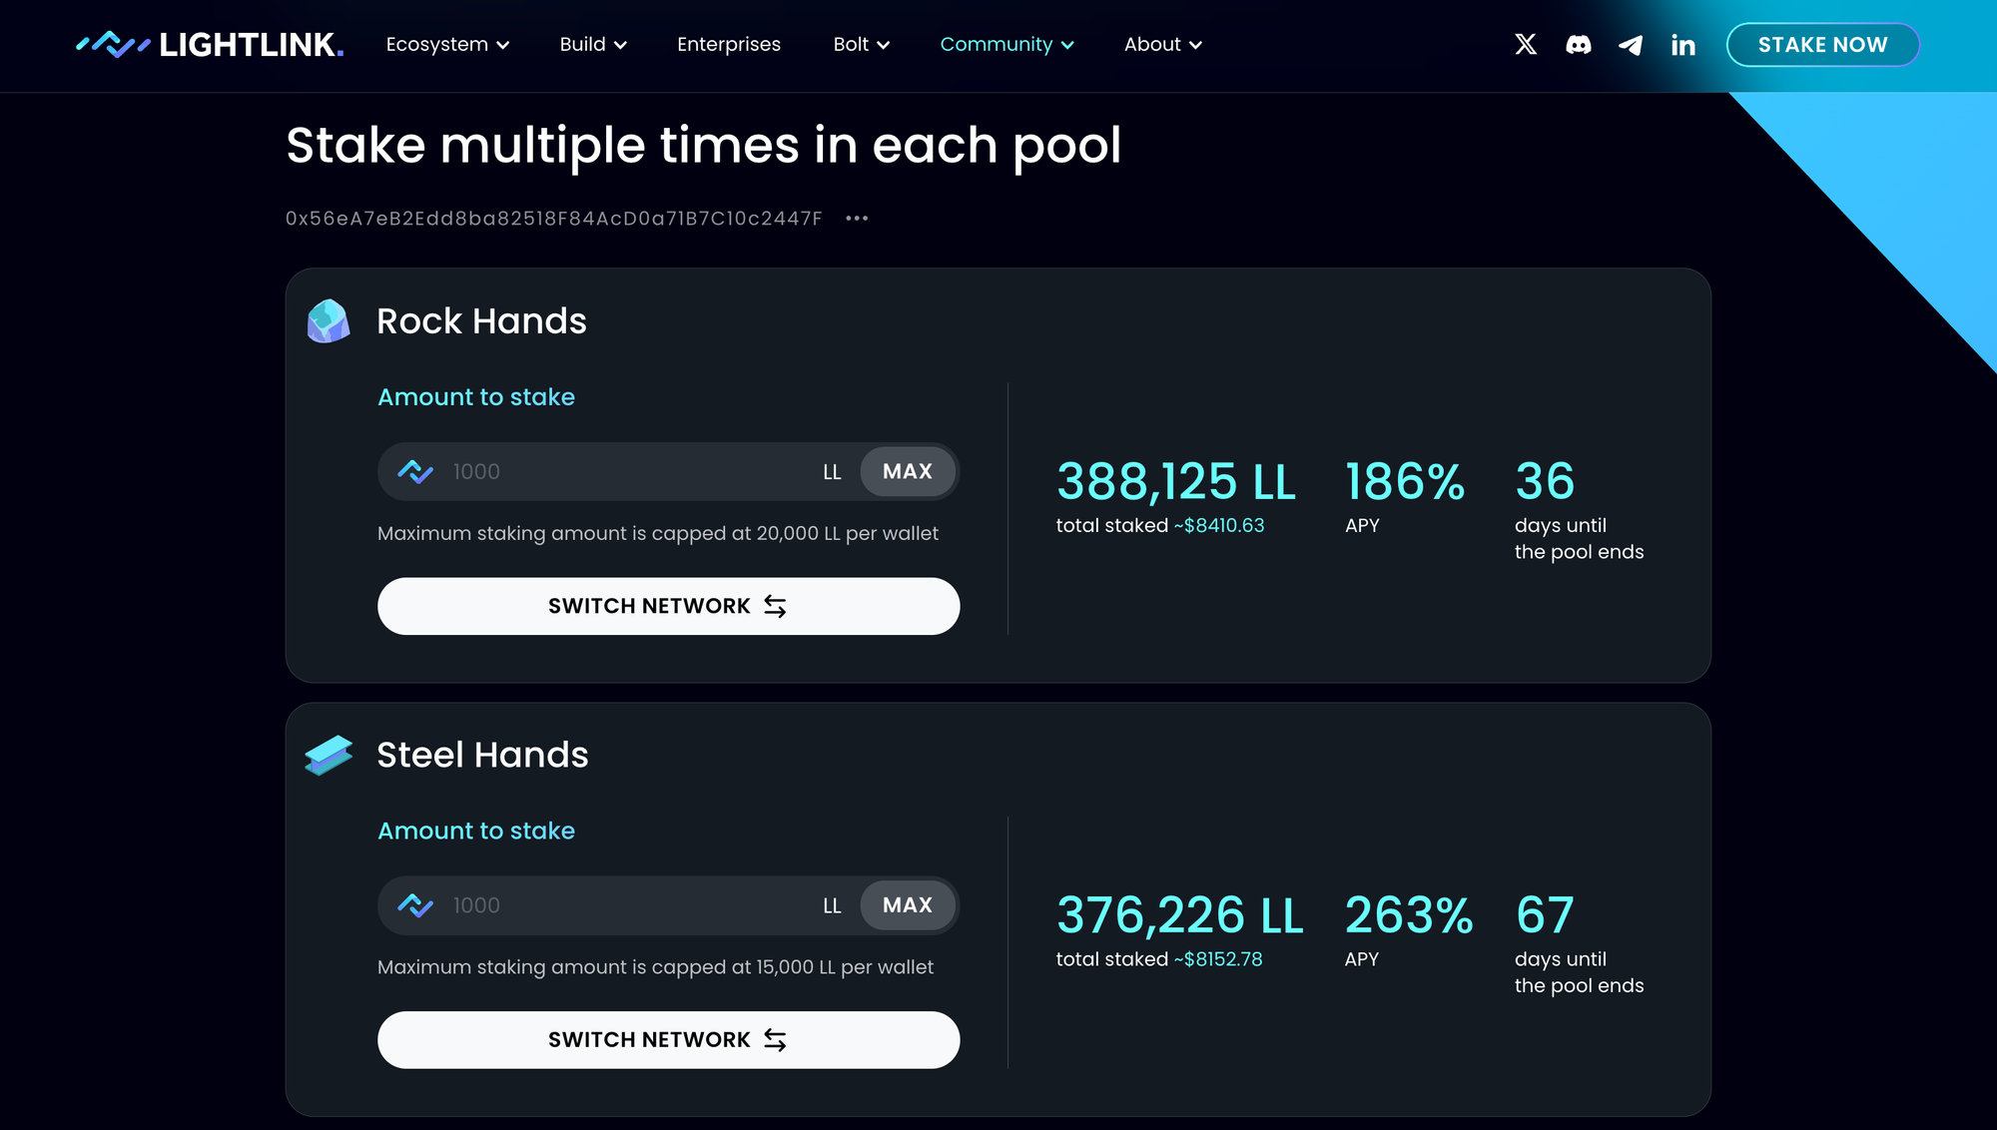Open the X (Twitter) social icon
1997x1130 pixels.
click(1525, 45)
